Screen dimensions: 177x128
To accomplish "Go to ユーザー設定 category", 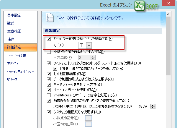I will point(17,56).
